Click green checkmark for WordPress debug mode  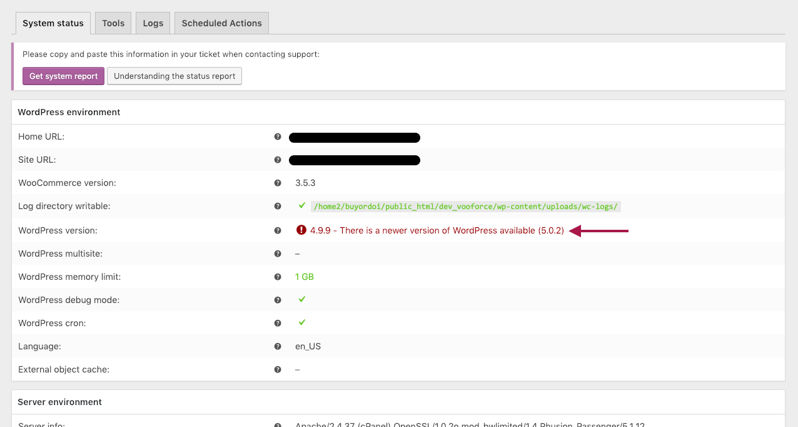(302, 299)
